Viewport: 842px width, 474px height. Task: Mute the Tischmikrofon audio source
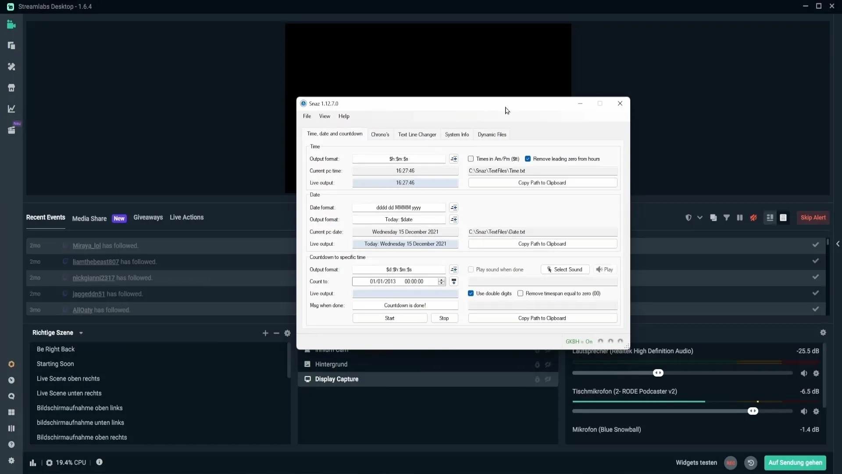point(804,412)
